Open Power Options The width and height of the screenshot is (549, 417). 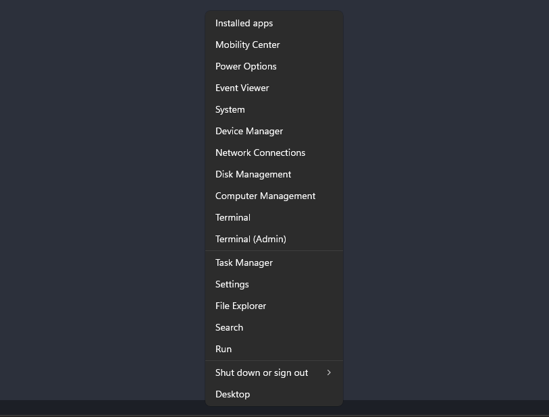(273, 67)
